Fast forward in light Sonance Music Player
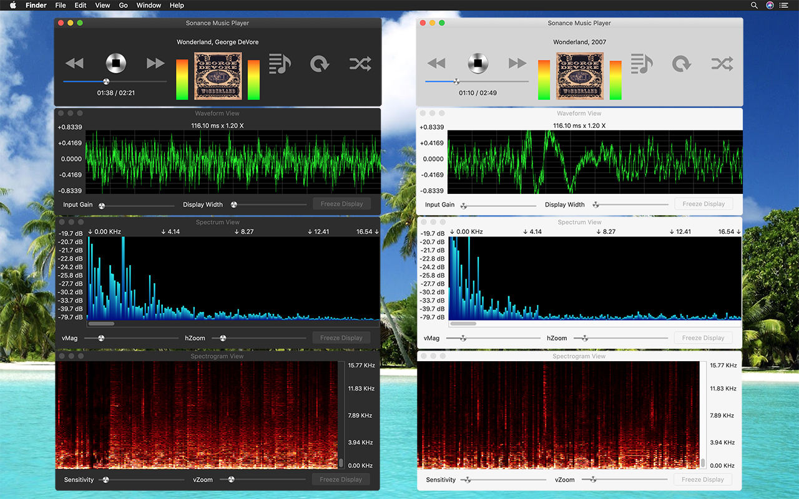The height and width of the screenshot is (499, 799). pyautogui.click(x=517, y=63)
